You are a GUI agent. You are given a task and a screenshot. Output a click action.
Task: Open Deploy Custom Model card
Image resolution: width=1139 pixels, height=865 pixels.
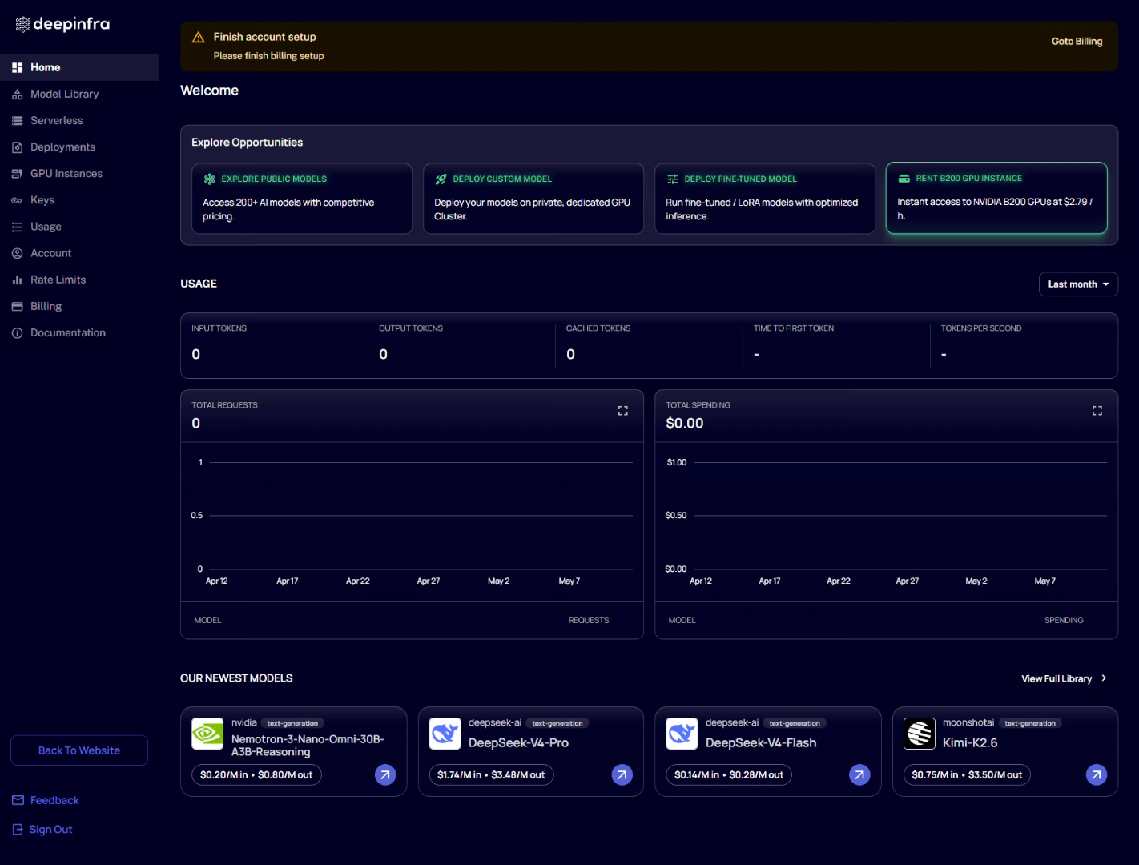[533, 199]
